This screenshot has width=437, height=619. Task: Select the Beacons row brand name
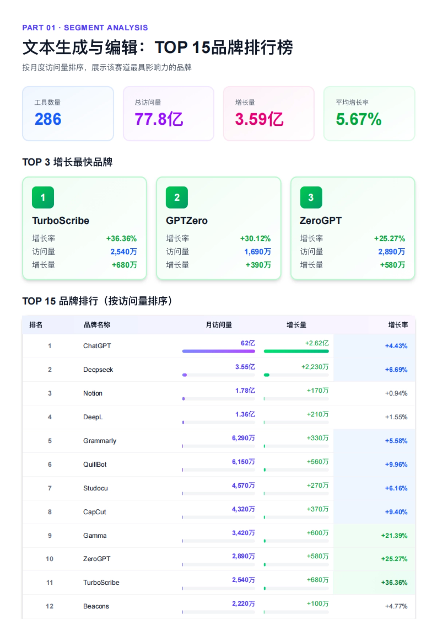tap(96, 606)
